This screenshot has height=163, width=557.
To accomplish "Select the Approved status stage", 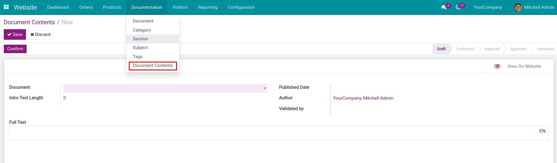I will click(518, 49).
